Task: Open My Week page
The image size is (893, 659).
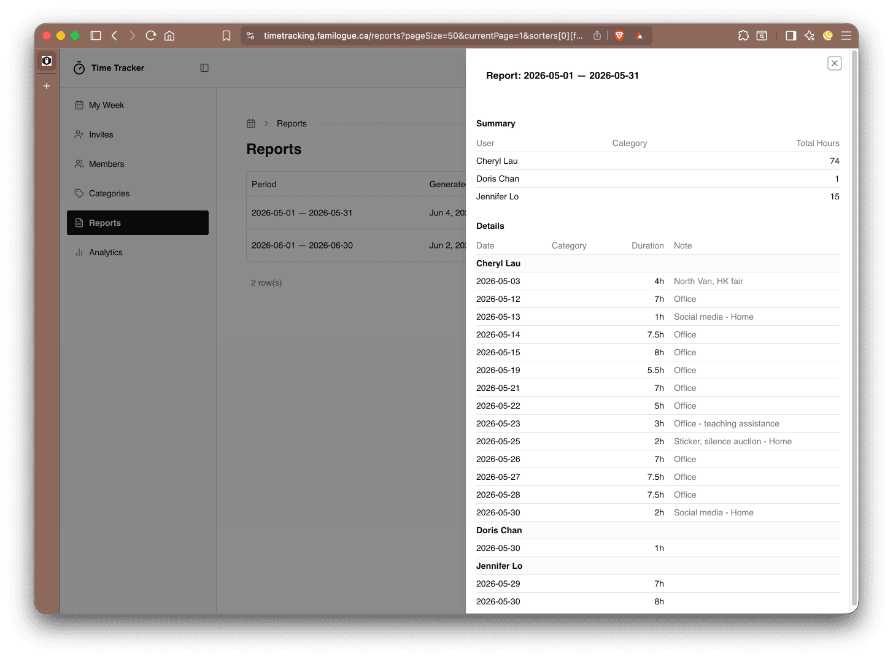Action: click(137, 105)
